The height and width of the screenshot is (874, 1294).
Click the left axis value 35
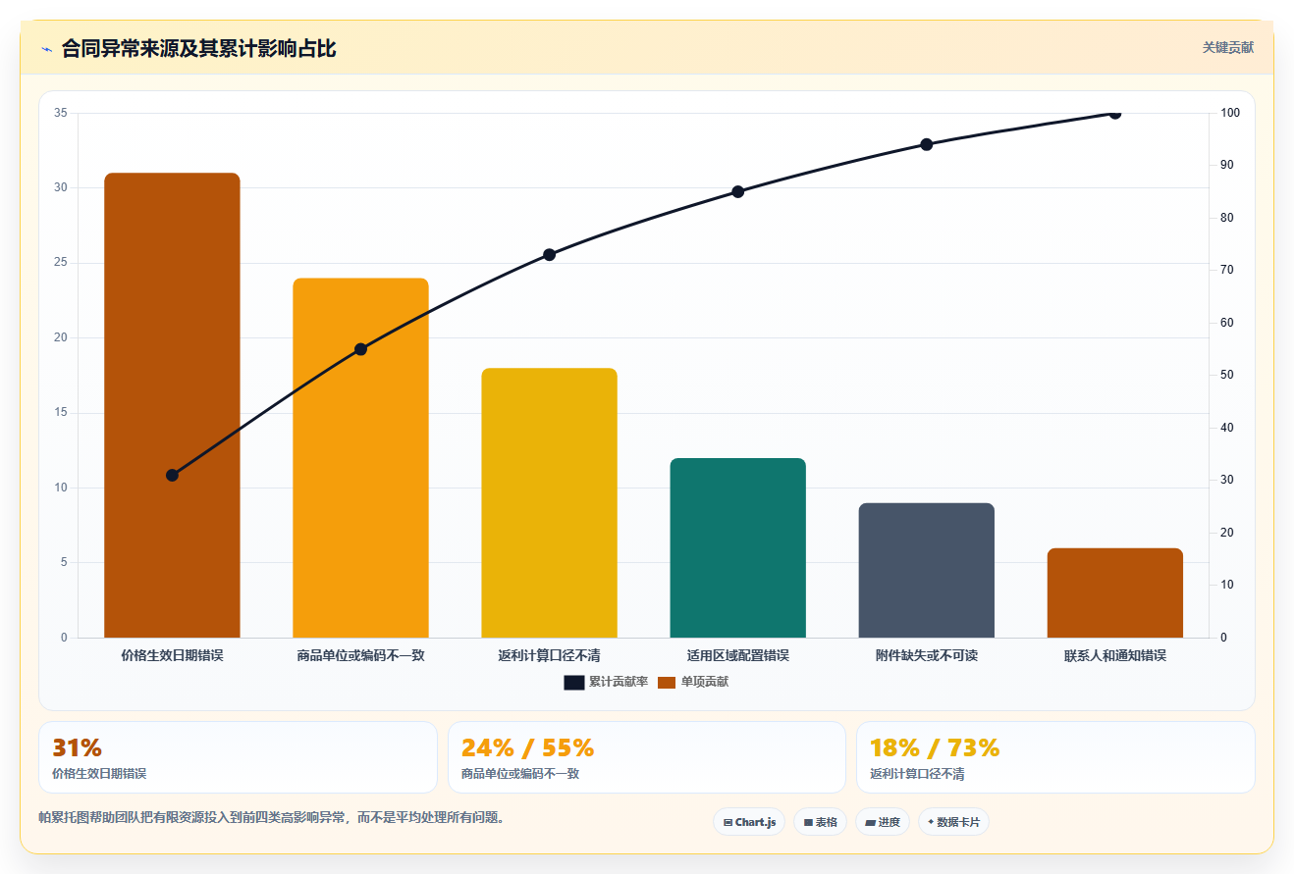[61, 113]
